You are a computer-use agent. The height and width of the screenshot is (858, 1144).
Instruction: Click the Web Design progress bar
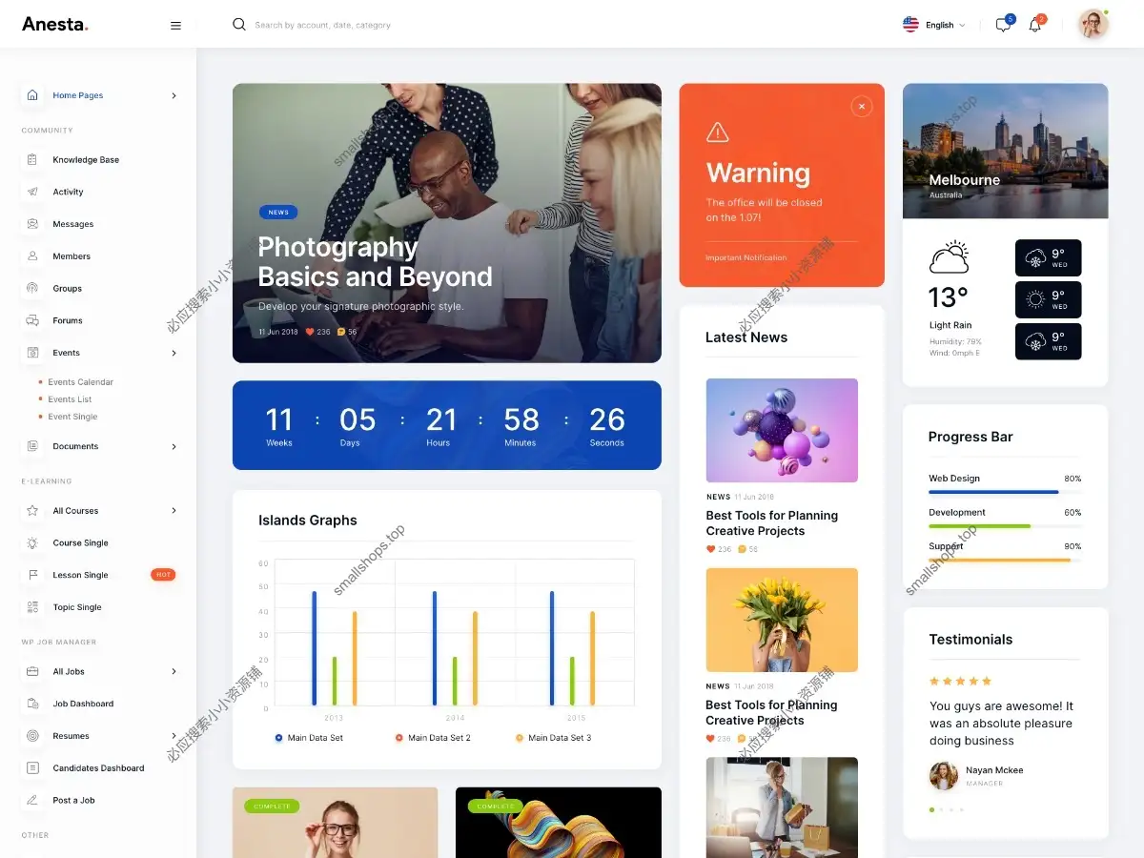point(993,494)
